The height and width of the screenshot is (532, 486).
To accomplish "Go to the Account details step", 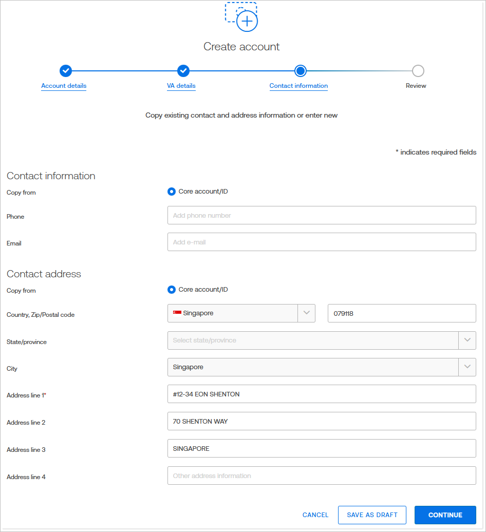I will pyautogui.click(x=64, y=86).
